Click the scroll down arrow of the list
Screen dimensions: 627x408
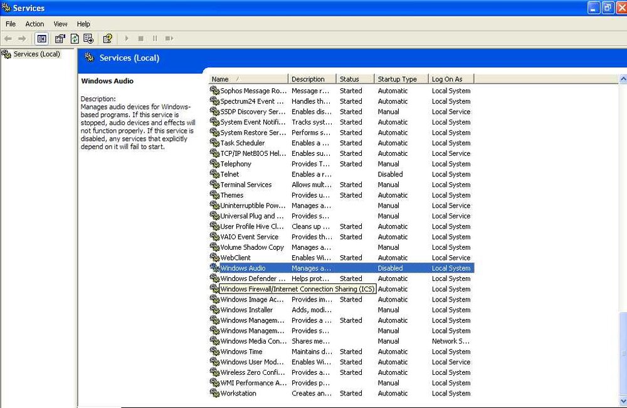point(623,400)
